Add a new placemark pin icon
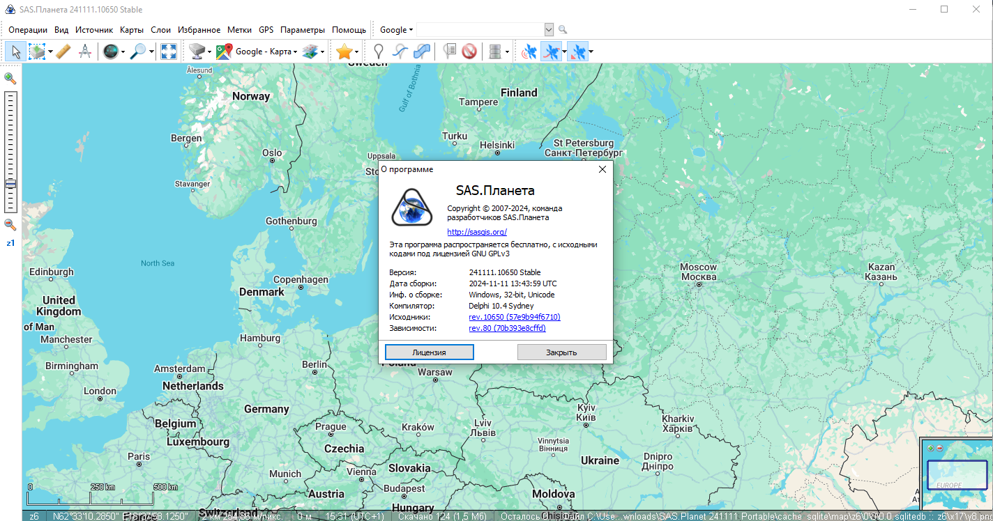The height and width of the screenshot is (521, 993). click(378, 51)
